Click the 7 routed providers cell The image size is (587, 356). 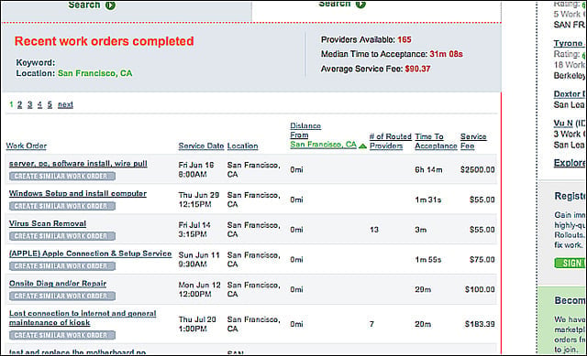371,324
